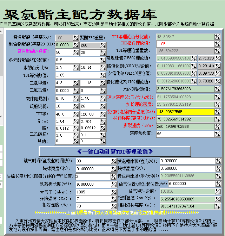225x236 pixels.
Task: Click stepper for 放气时间 value 90
Action: 114,161
